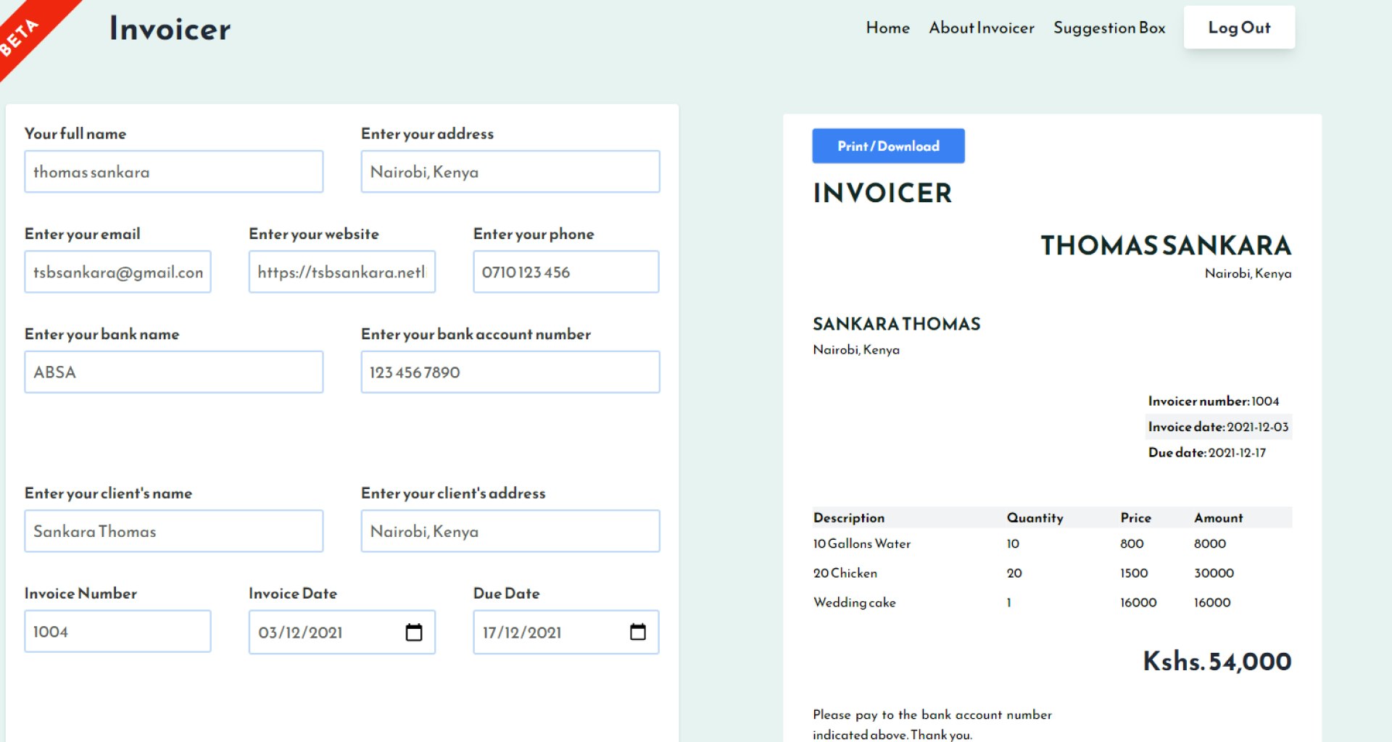Click the client's address field

point(510,531)
